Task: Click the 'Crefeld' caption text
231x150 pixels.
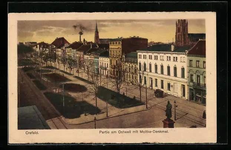Action: 32,132
